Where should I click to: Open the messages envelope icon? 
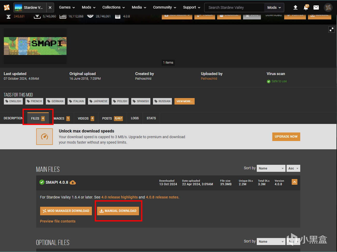coord(316,8)
